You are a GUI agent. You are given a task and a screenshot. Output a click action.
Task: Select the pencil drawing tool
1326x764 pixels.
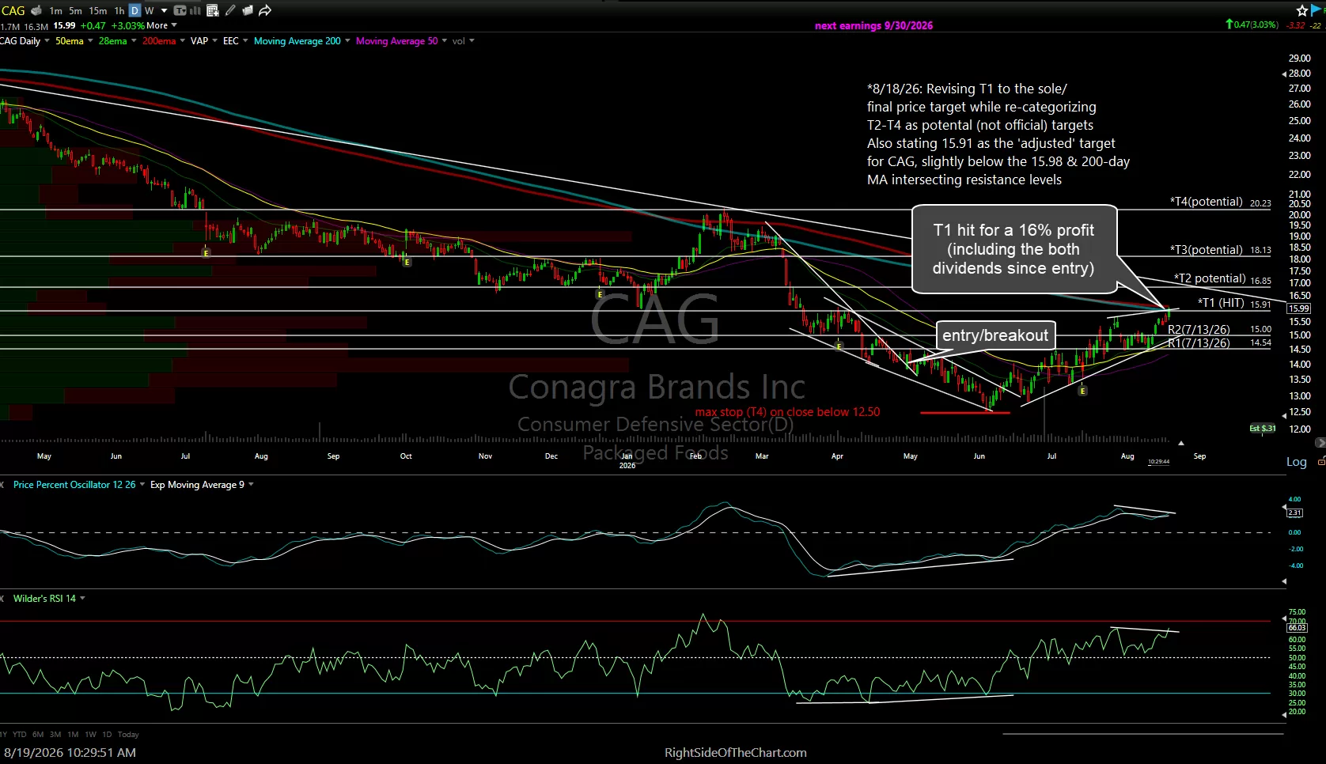(x=230, y=10)
